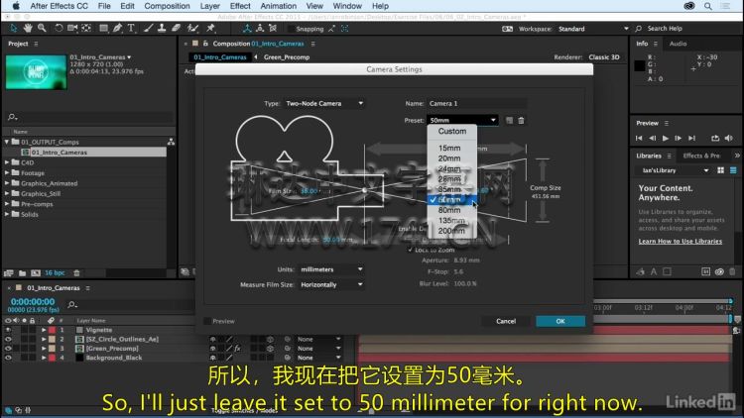Select the Rectangle shape tool
744x418 pixels.
tap(103, 29)
